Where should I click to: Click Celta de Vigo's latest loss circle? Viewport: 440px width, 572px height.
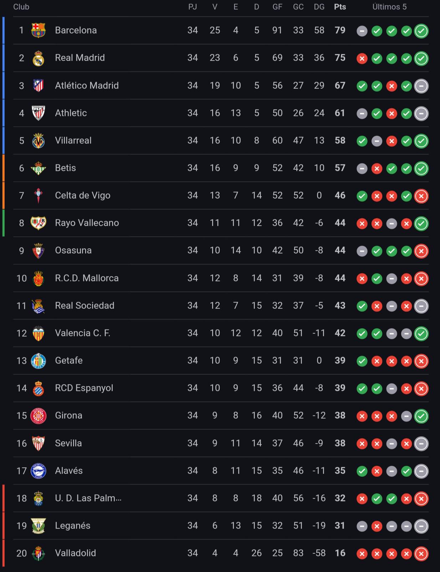click(421, 196)
